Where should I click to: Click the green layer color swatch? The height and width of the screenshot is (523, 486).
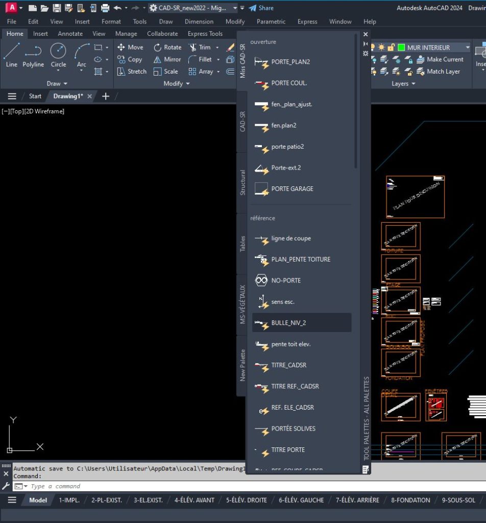coord(401,47)
